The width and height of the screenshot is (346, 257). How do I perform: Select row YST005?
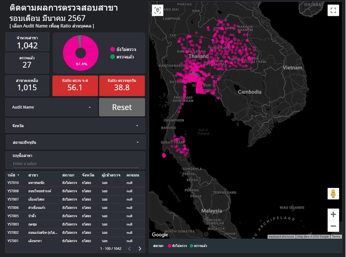(x=75, y=216)
